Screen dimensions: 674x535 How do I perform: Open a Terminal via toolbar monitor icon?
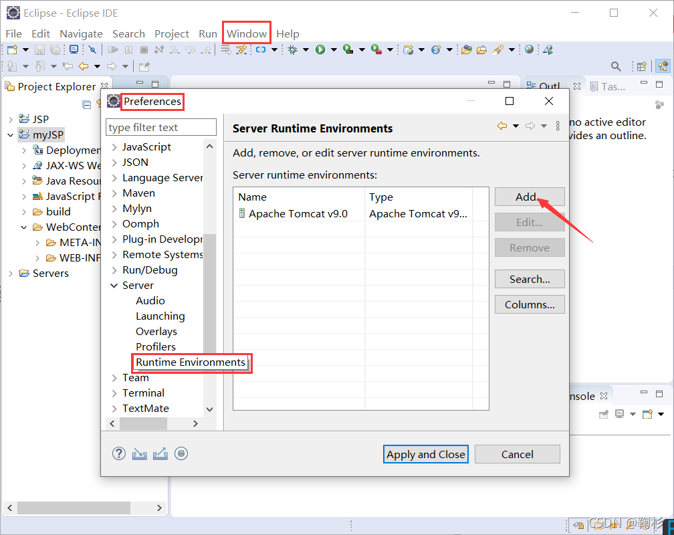[x=74, y=49]
